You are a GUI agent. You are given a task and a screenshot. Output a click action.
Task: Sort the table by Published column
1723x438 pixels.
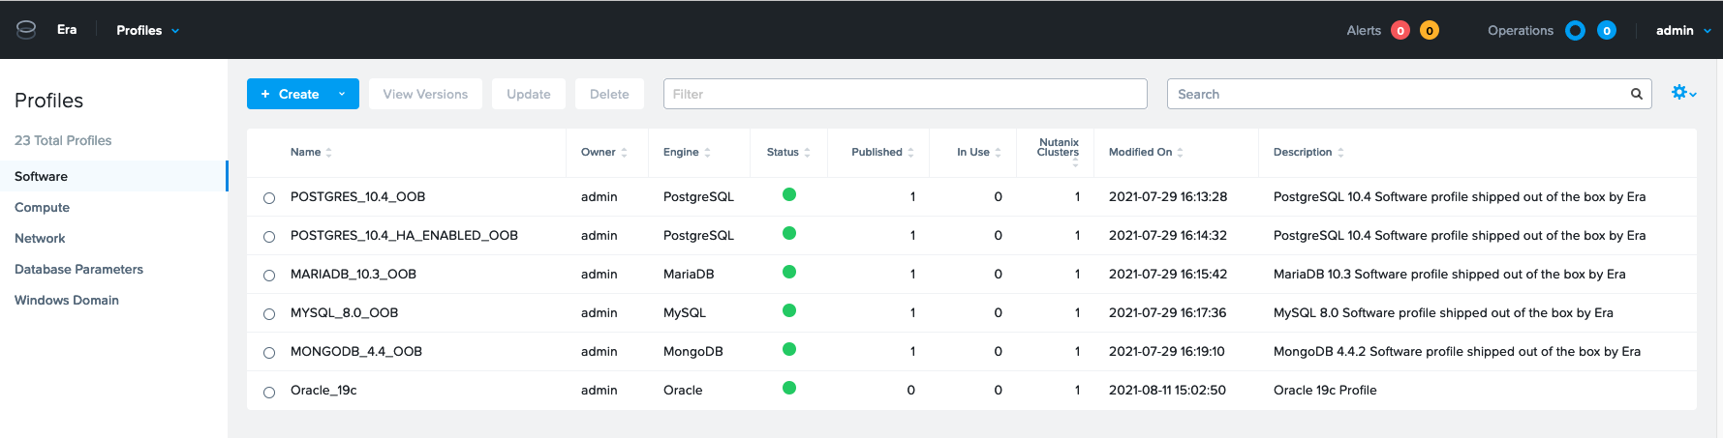(882, 153)
